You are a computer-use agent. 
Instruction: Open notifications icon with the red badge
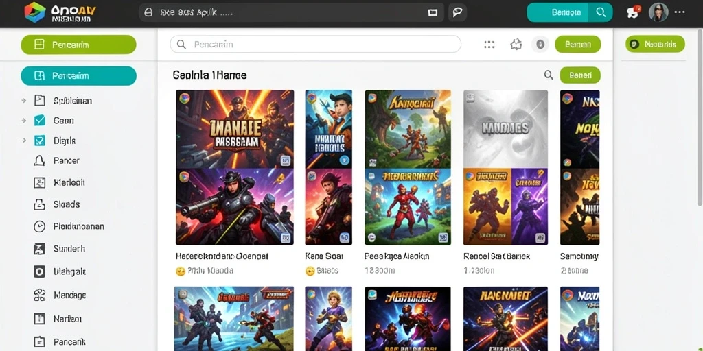click(634, 12)
